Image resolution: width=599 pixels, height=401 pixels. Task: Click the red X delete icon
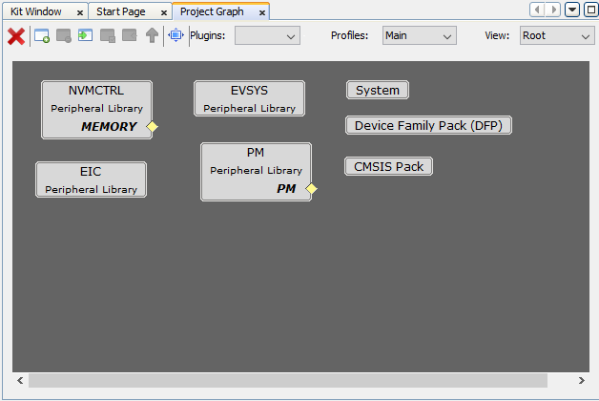pyautogui.click(x=16, y=36)
